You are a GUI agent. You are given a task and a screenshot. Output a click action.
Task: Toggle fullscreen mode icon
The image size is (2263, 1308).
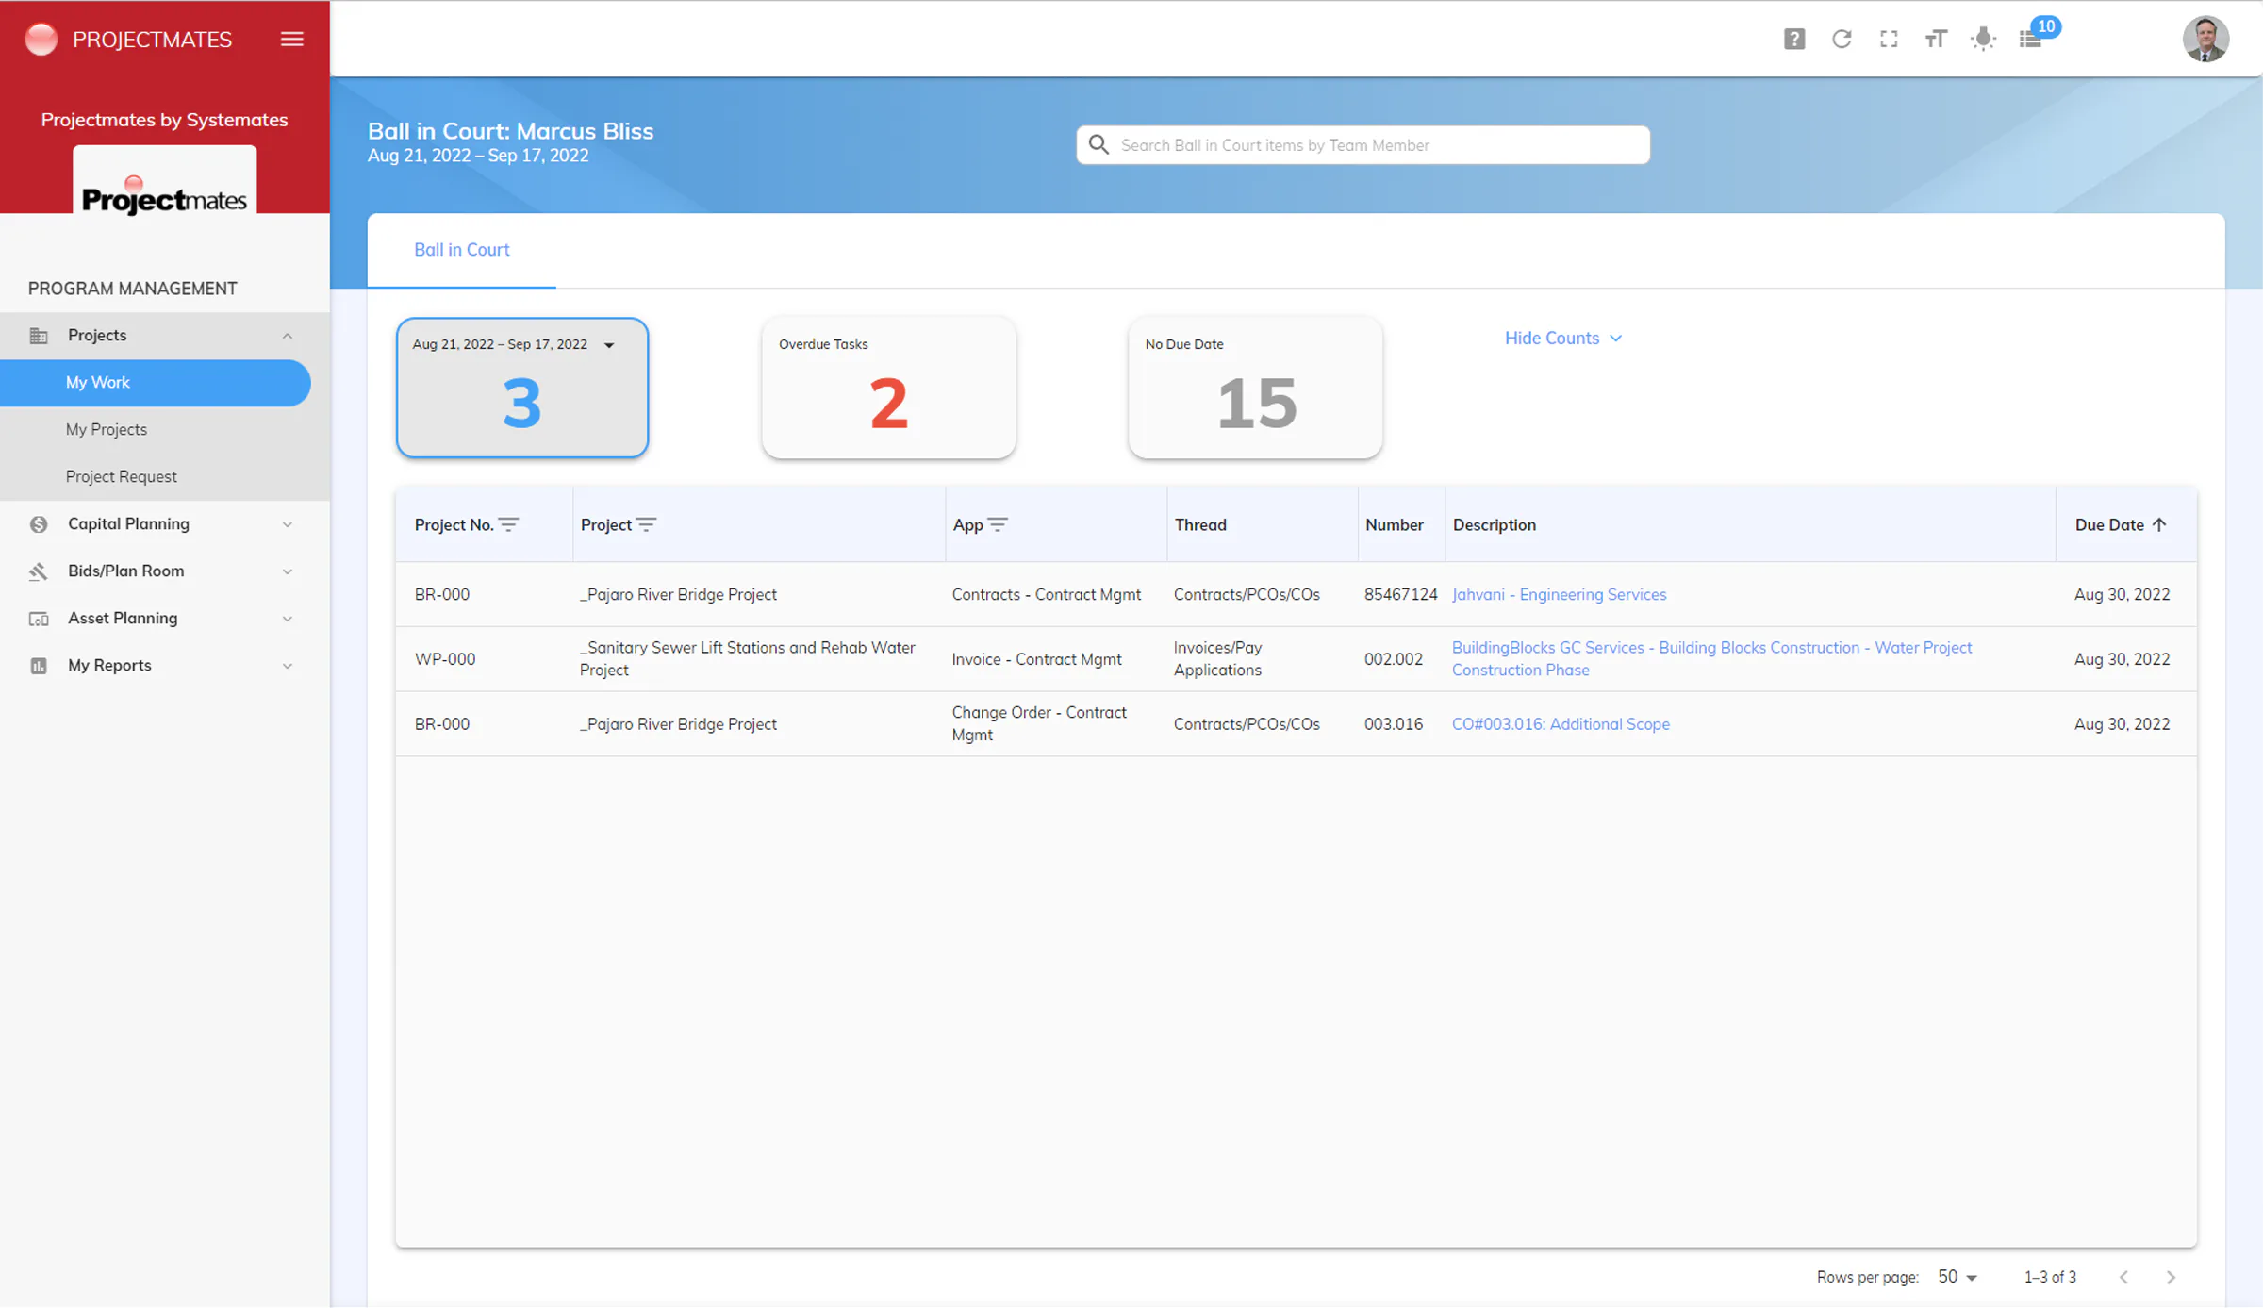[x=1888, y=39]
